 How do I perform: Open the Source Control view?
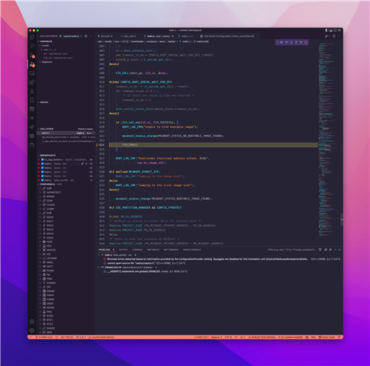click(32, 56)
